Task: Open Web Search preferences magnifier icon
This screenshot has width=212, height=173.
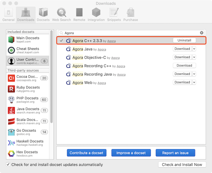Action: pos(62,12)
